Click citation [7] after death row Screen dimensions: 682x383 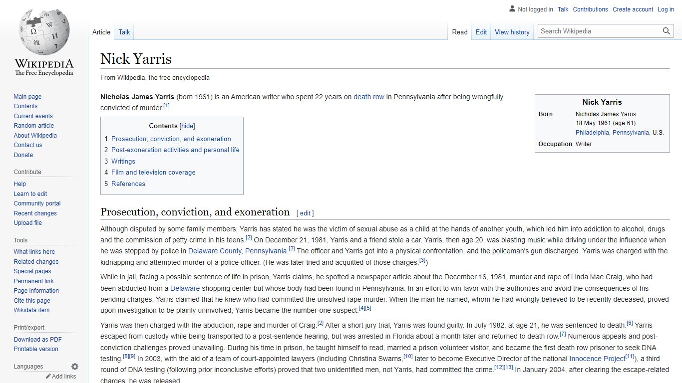(563, 334)
